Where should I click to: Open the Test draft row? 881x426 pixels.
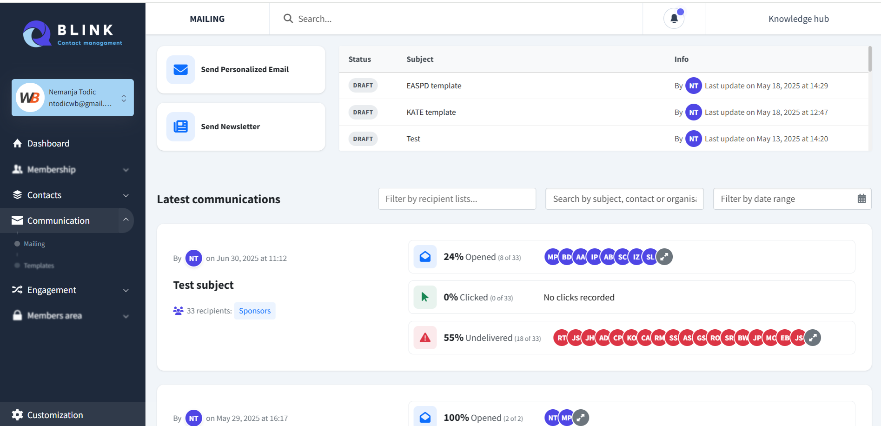[603, 139]
